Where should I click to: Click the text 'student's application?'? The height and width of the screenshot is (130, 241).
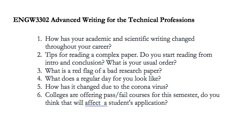point(138,103)
